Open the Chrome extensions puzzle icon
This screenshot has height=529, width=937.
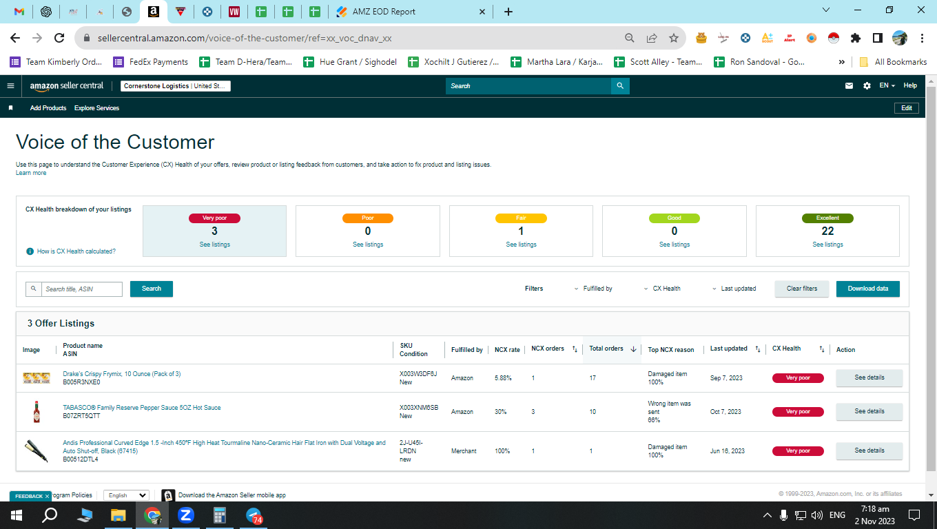pyautogui.click(x=856, y=38)
